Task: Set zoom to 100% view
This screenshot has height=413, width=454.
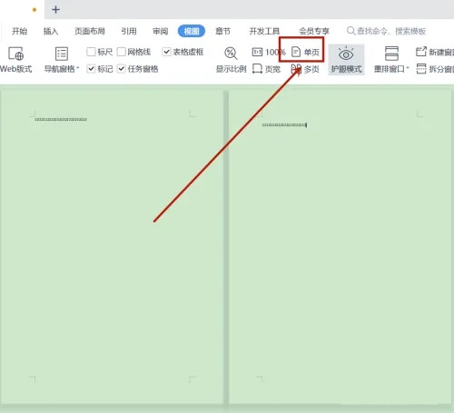Action: [269, 53]
